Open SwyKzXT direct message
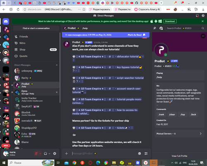Viewport: 207px width, 166px height. (36, 107)
